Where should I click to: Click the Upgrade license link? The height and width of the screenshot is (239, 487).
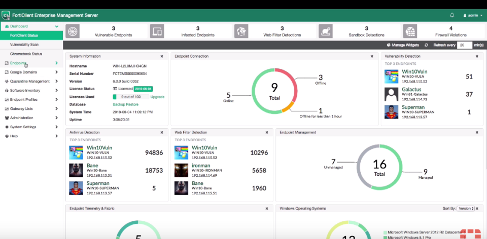point(157,97)
